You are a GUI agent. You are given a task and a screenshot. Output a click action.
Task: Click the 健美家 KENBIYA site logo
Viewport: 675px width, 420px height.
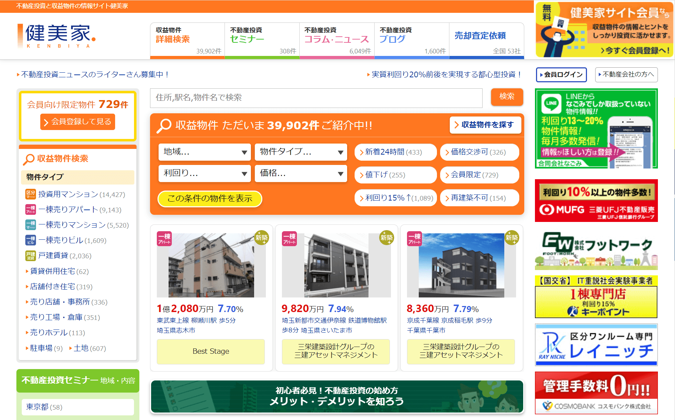click(x=56, y=36)
